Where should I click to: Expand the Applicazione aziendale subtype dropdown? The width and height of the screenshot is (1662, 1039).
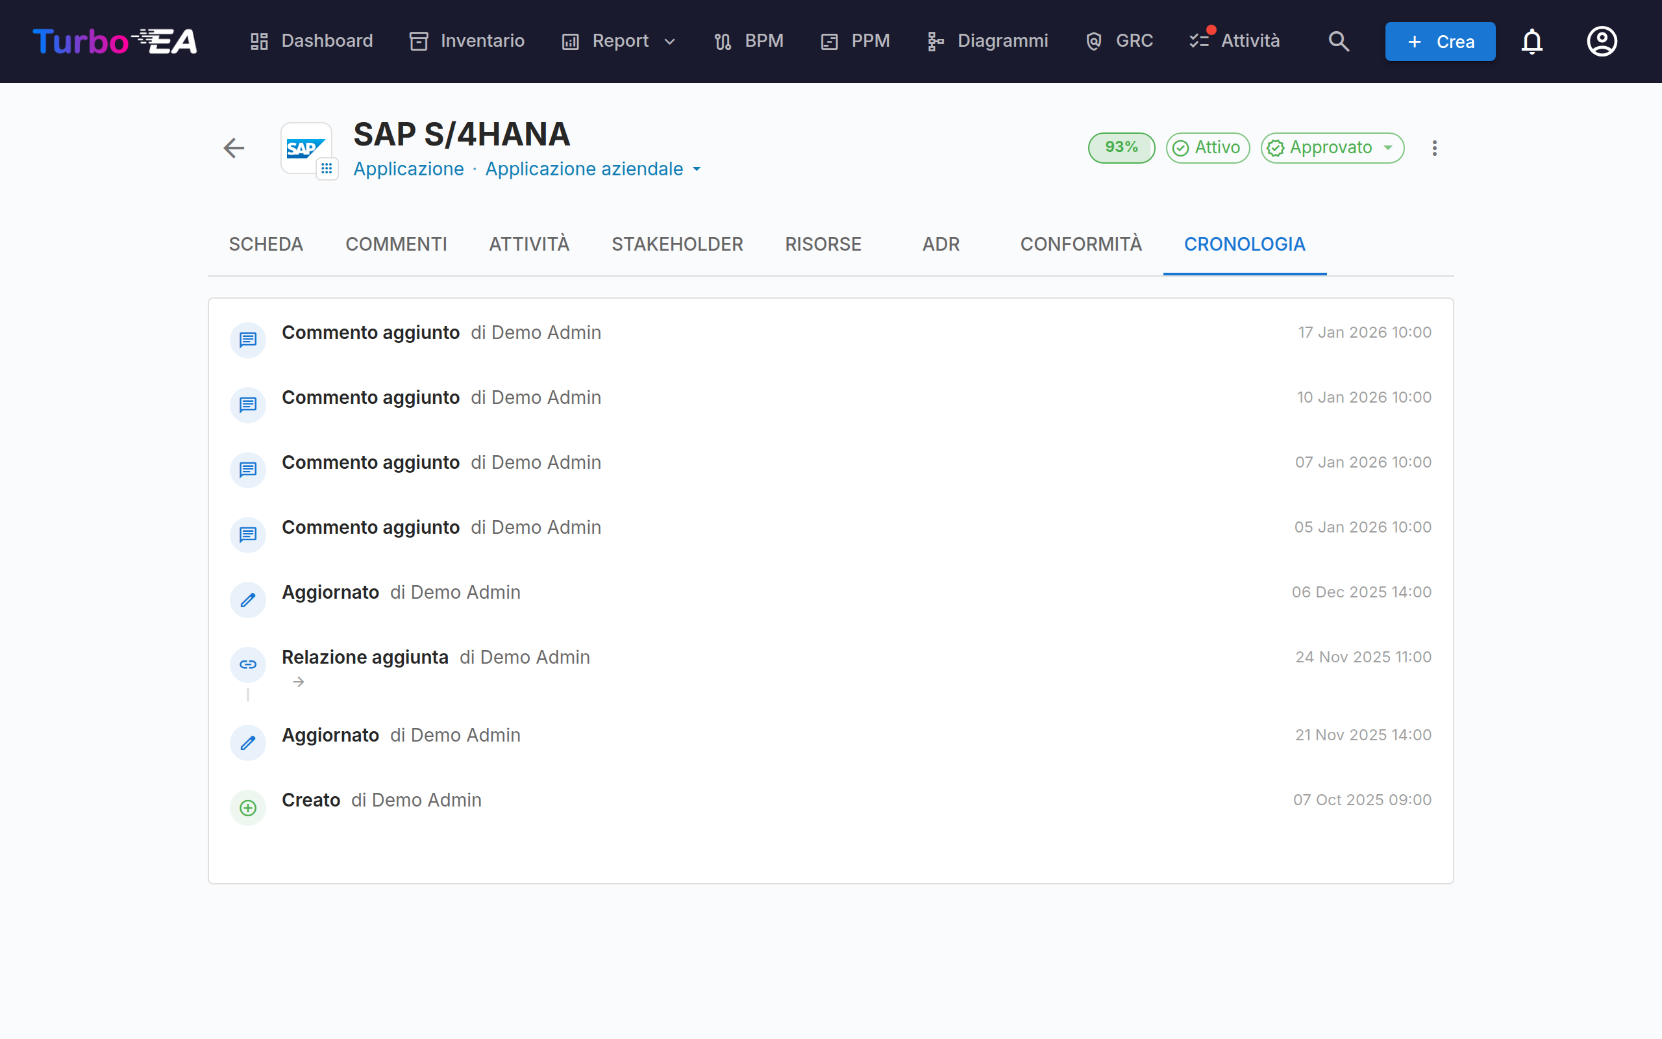(593, 169)
